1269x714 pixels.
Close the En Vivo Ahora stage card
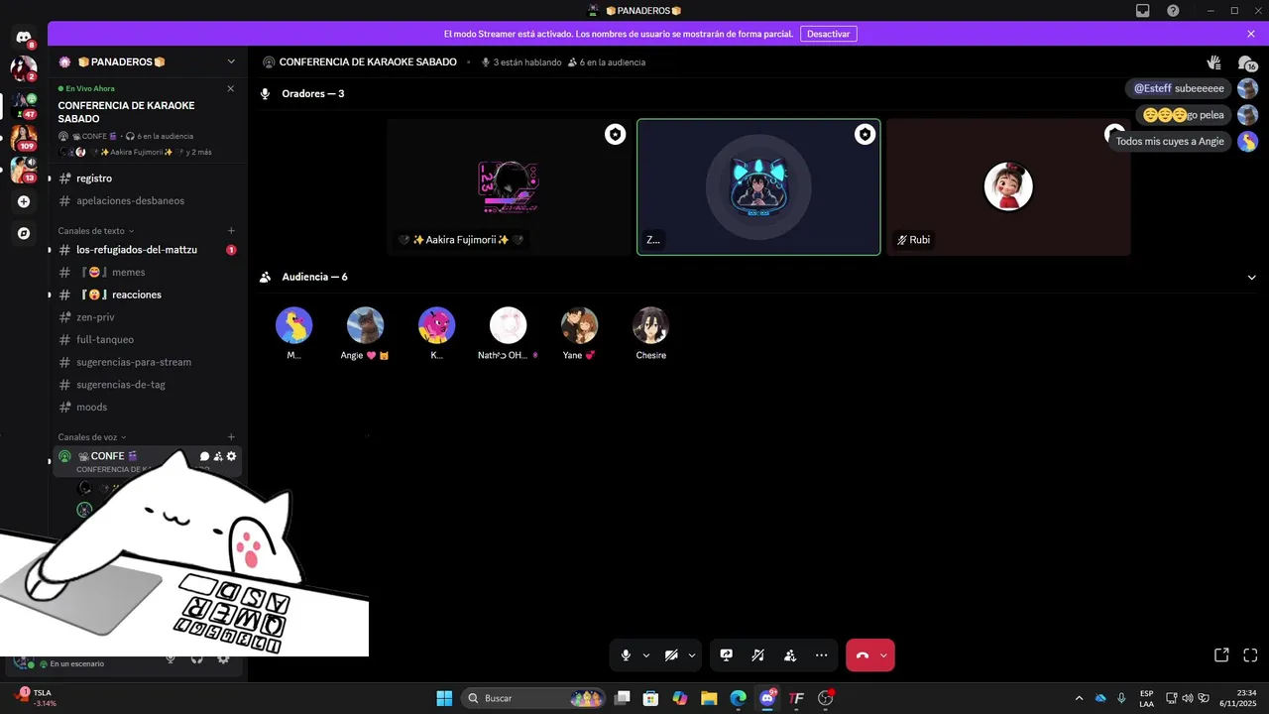click(231, 88)
